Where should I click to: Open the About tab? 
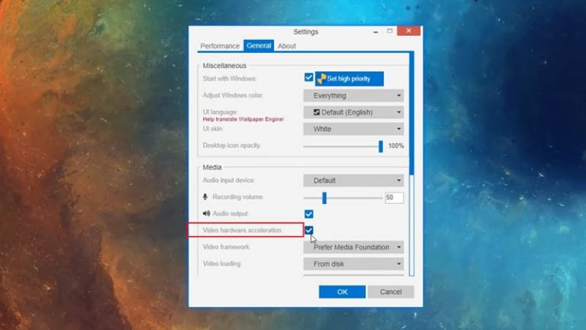click(x=287, y=46)
